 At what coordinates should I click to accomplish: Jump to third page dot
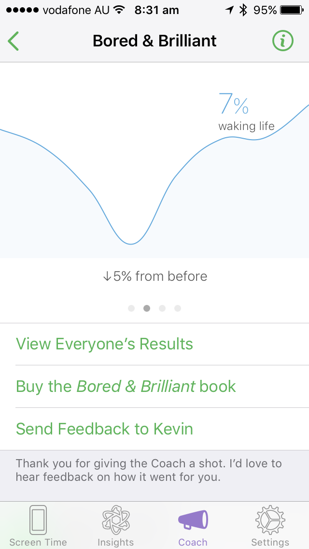pyautogui.click(x=162, y=308)
